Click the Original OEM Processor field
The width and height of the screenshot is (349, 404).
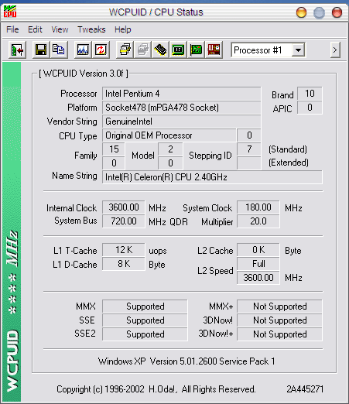[169, 135]
